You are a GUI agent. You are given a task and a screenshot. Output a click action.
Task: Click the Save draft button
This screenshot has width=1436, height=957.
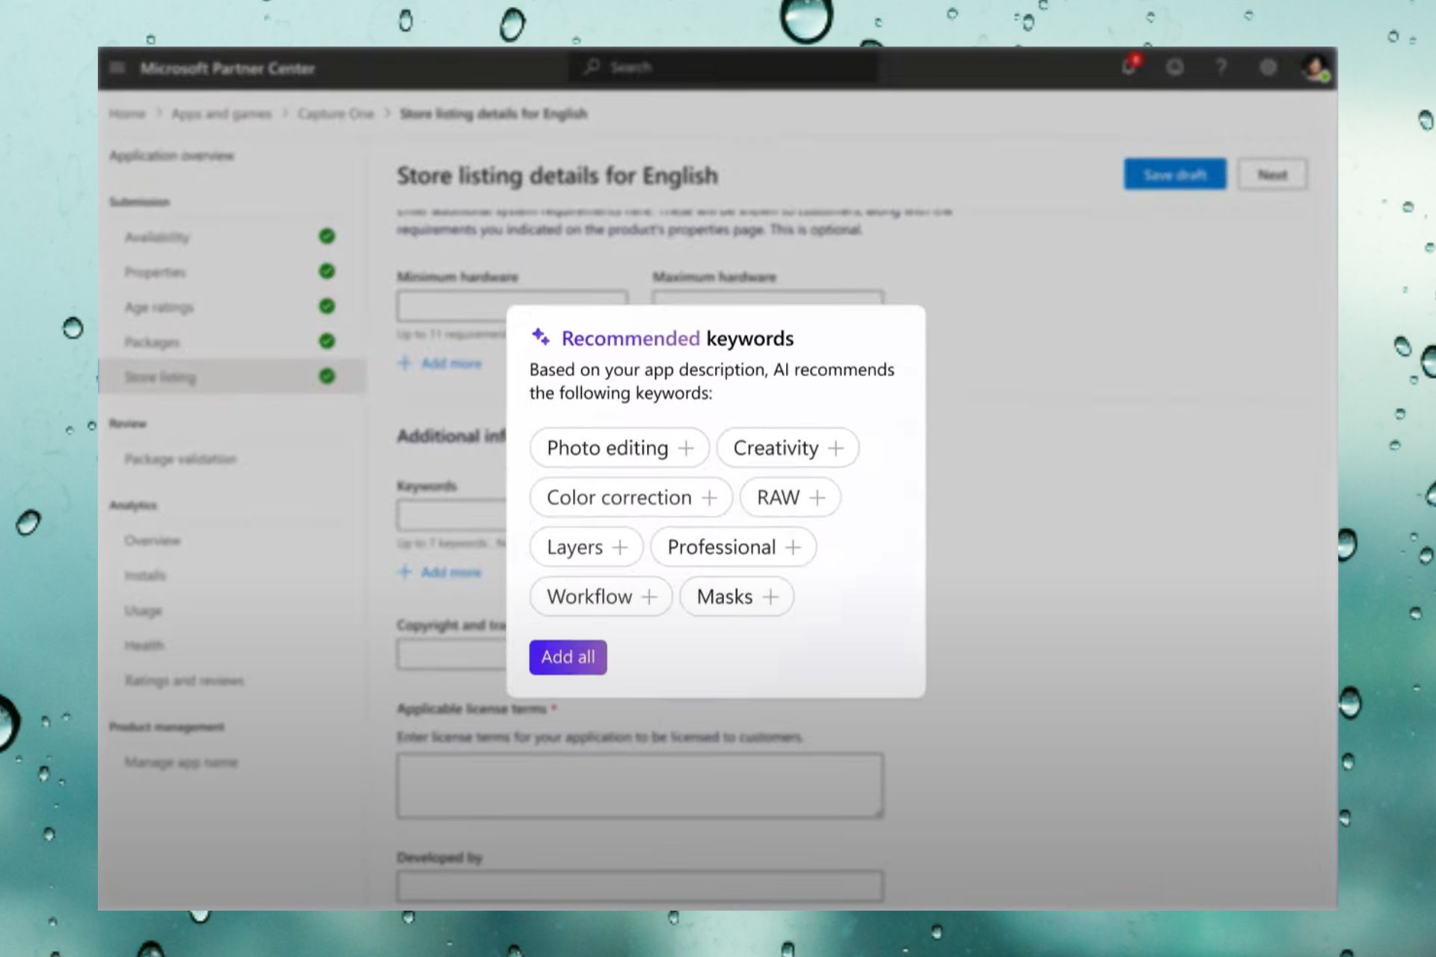click(1174, 175)
